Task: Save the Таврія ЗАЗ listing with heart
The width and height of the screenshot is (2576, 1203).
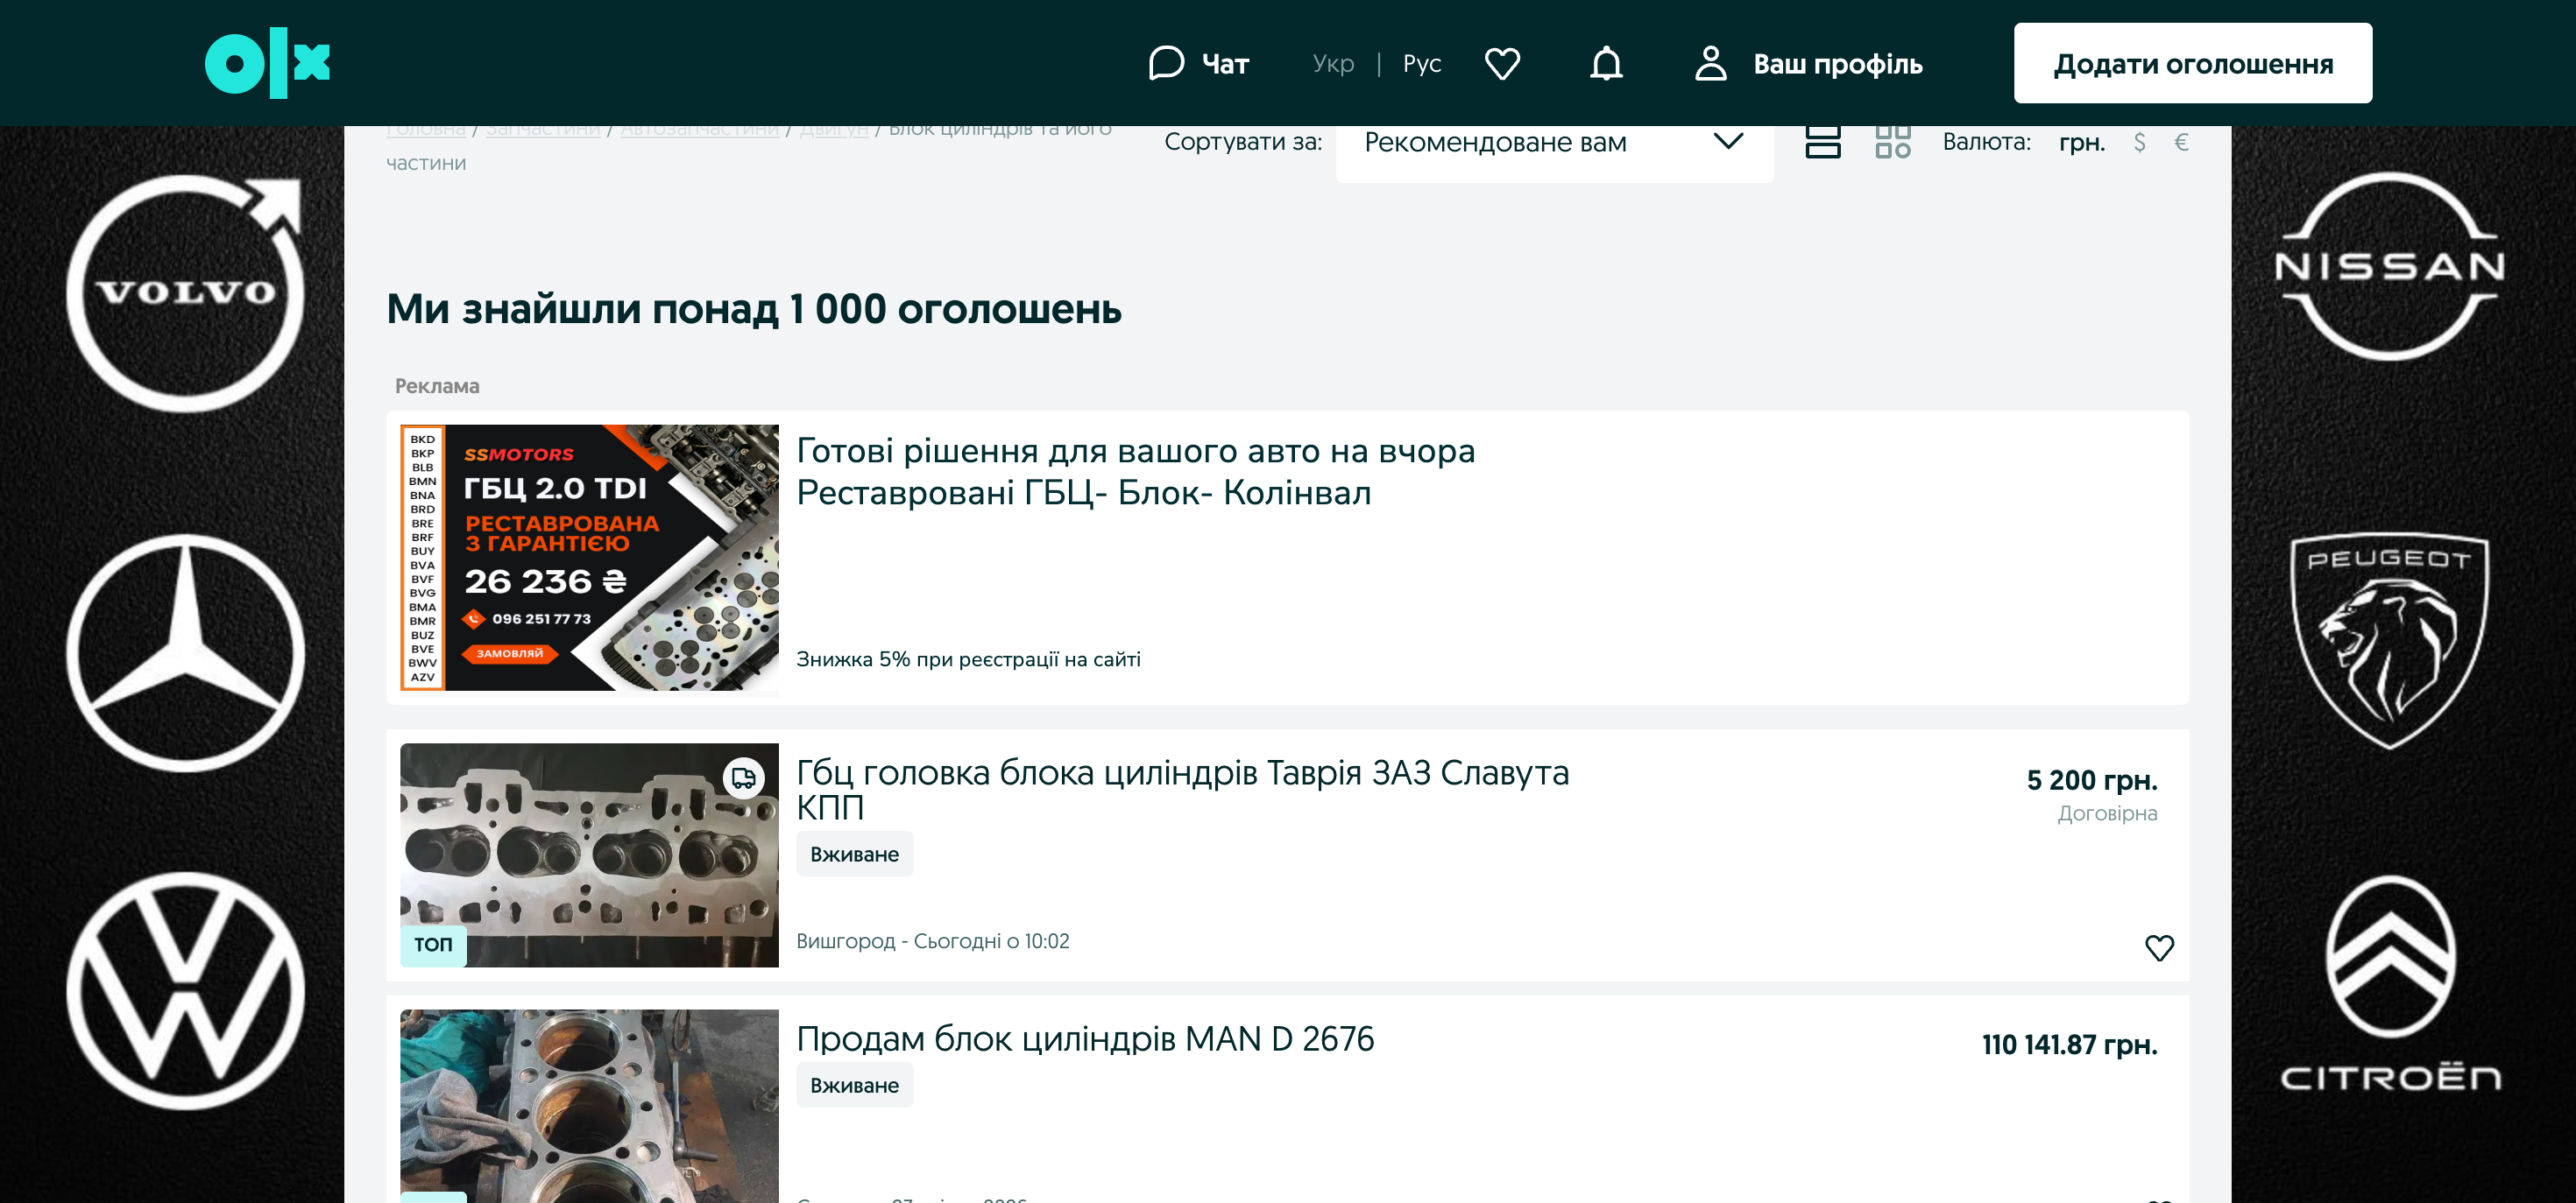Action: point(2159,947)
